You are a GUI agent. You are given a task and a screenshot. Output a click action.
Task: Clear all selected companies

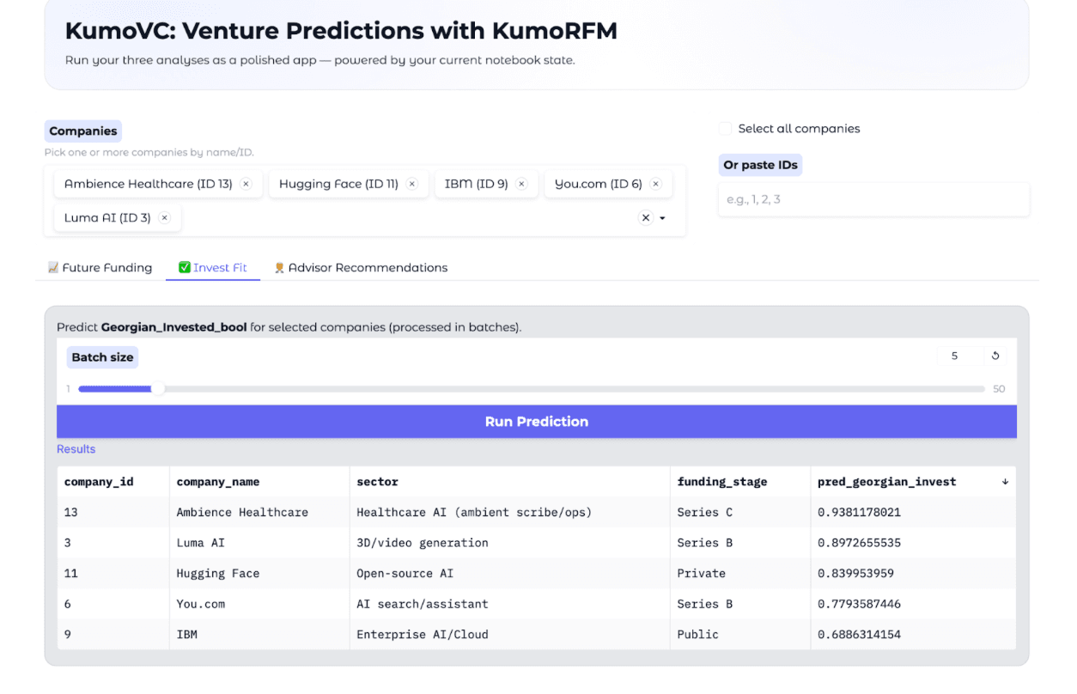pos(646,218)
